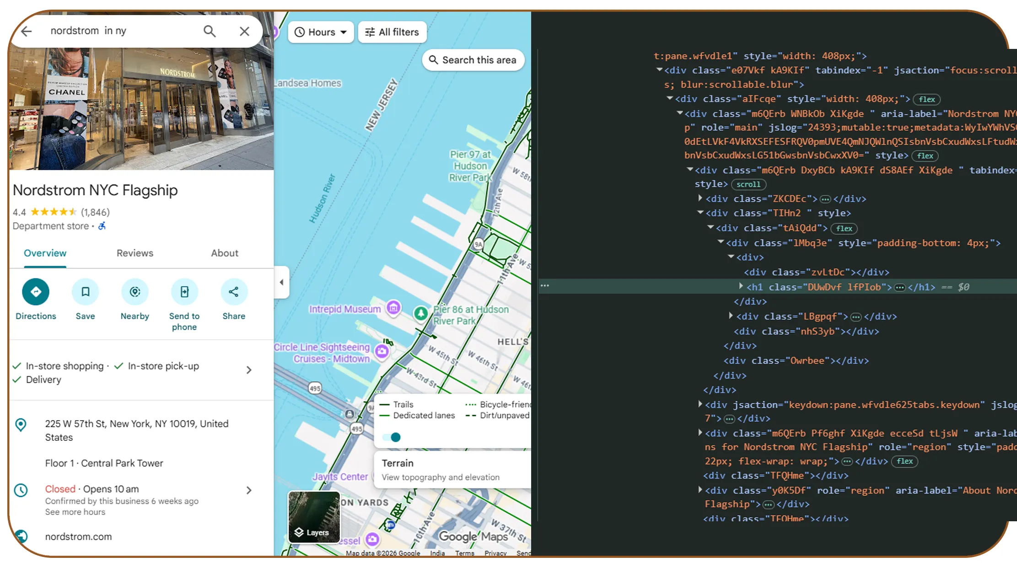Click Pier 86 park marker
Viewport: 1017px width, 567px height.
pos(421,314)
